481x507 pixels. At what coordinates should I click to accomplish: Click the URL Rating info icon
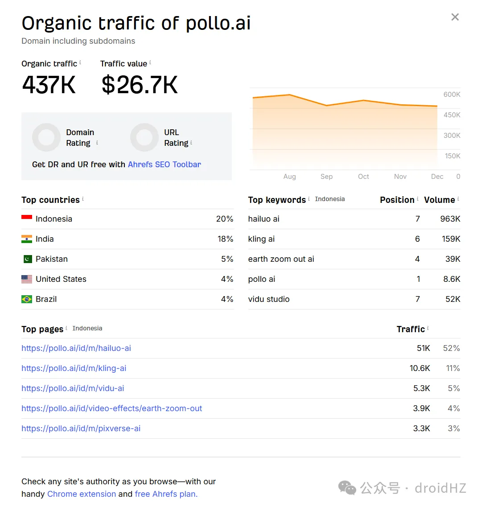click(191, 143)
